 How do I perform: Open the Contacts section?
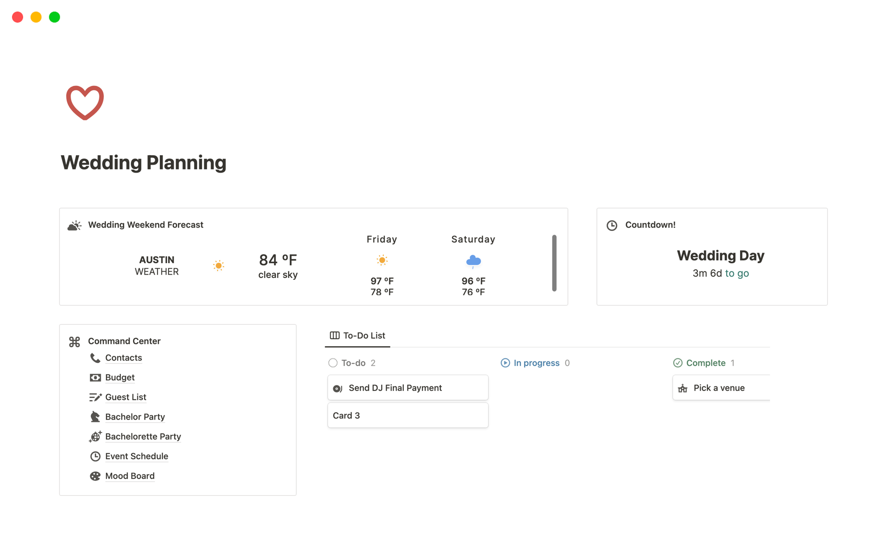pos(125,357)
